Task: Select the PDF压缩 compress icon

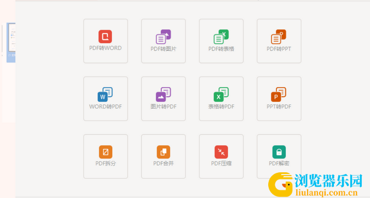Action: pyautogui.click(x=221, y=152)
